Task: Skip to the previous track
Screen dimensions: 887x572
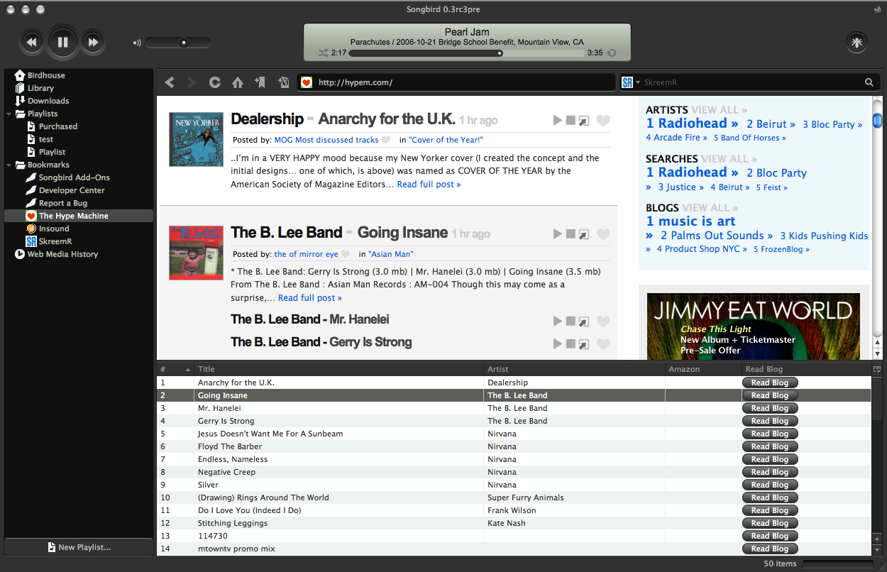Action: coord(31,43)
